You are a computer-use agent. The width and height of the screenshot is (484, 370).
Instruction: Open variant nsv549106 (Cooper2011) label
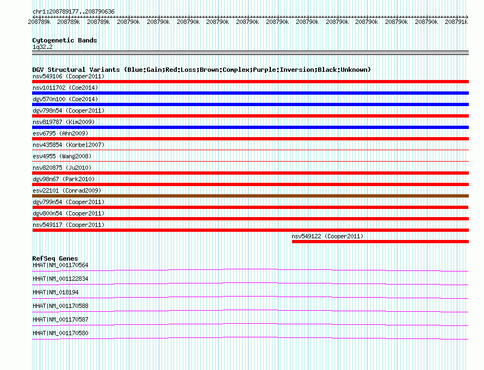pos(69,76)
